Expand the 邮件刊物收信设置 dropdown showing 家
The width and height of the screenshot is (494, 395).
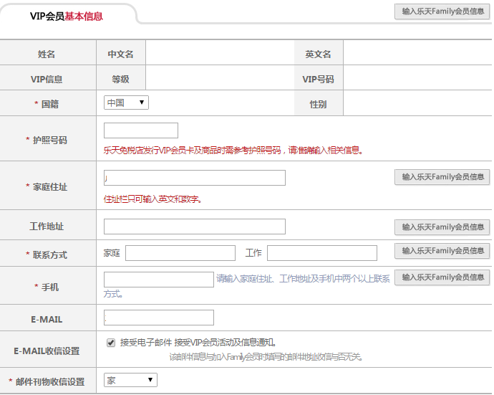click(x=130, y=380)
